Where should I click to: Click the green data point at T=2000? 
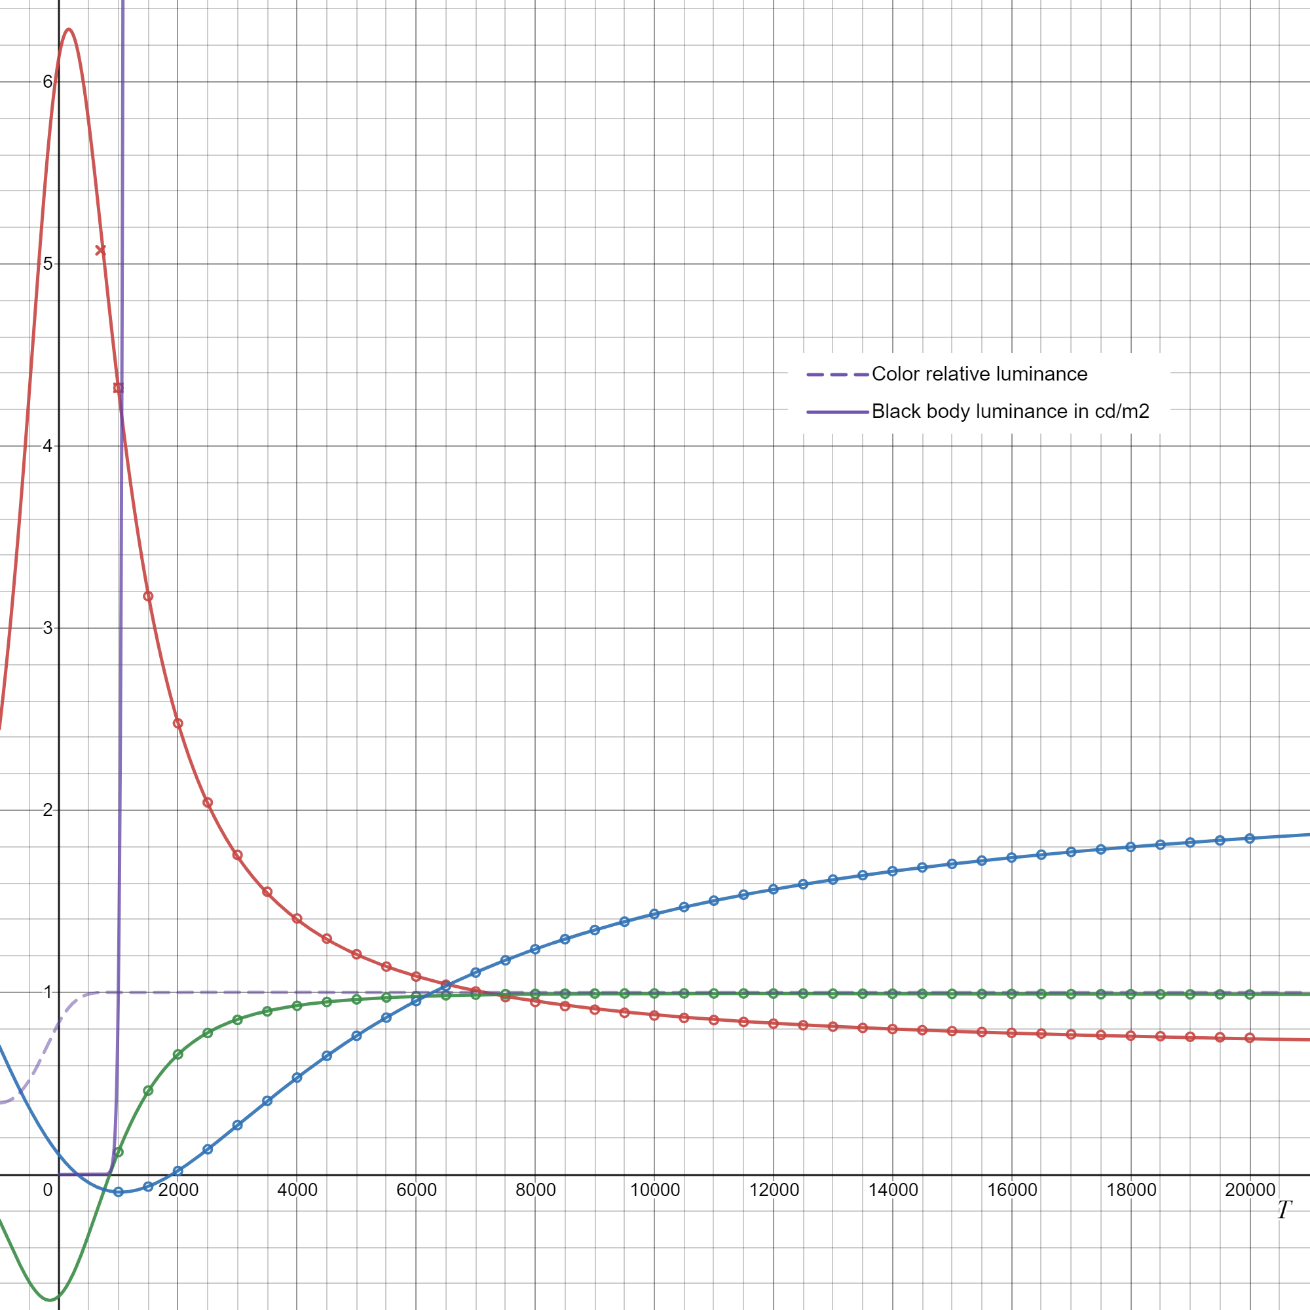click(178, 1055)
